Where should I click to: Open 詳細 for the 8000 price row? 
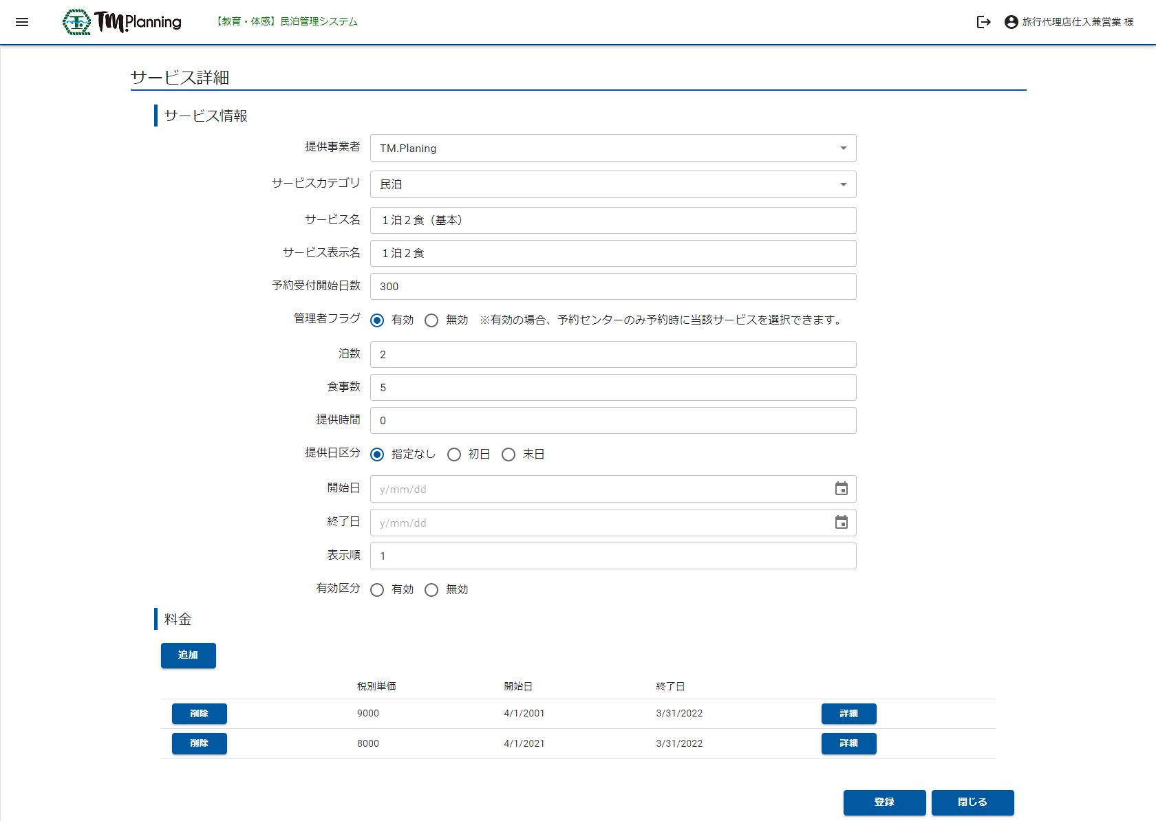click(848, 743)
